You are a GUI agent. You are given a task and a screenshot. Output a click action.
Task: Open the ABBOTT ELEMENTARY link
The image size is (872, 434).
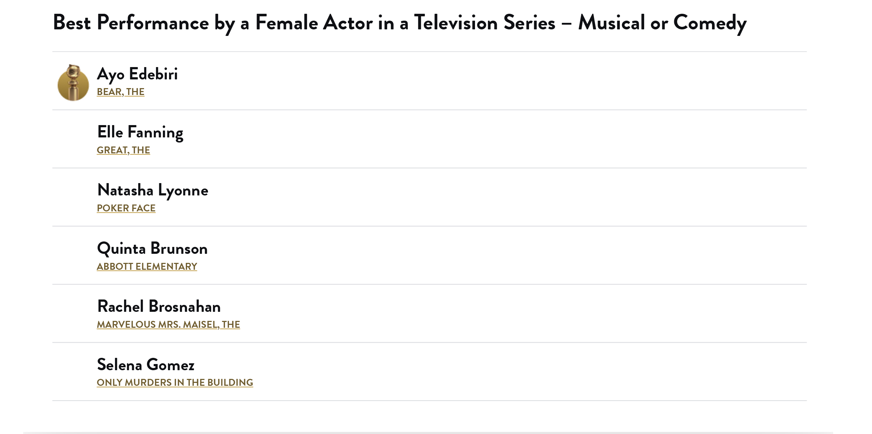(147, 266)
